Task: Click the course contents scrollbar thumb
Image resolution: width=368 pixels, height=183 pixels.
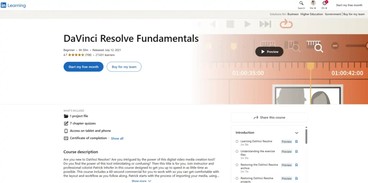Action: [x=306, y=136]
